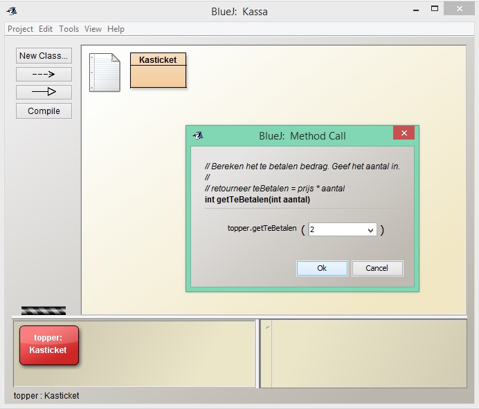Viewport: 479px width, 409px height.
Task: Open the Project menu
Action: pyautogui.click(x=20, y=29)
